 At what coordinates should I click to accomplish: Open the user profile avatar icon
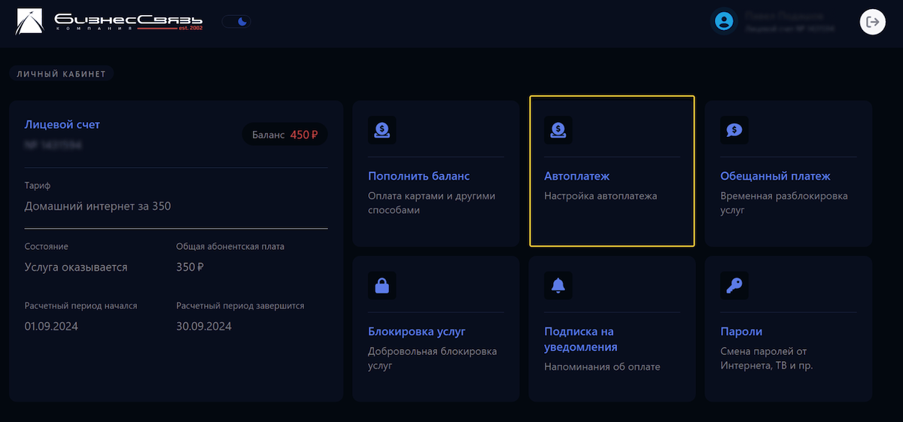(x=724, y=21)
